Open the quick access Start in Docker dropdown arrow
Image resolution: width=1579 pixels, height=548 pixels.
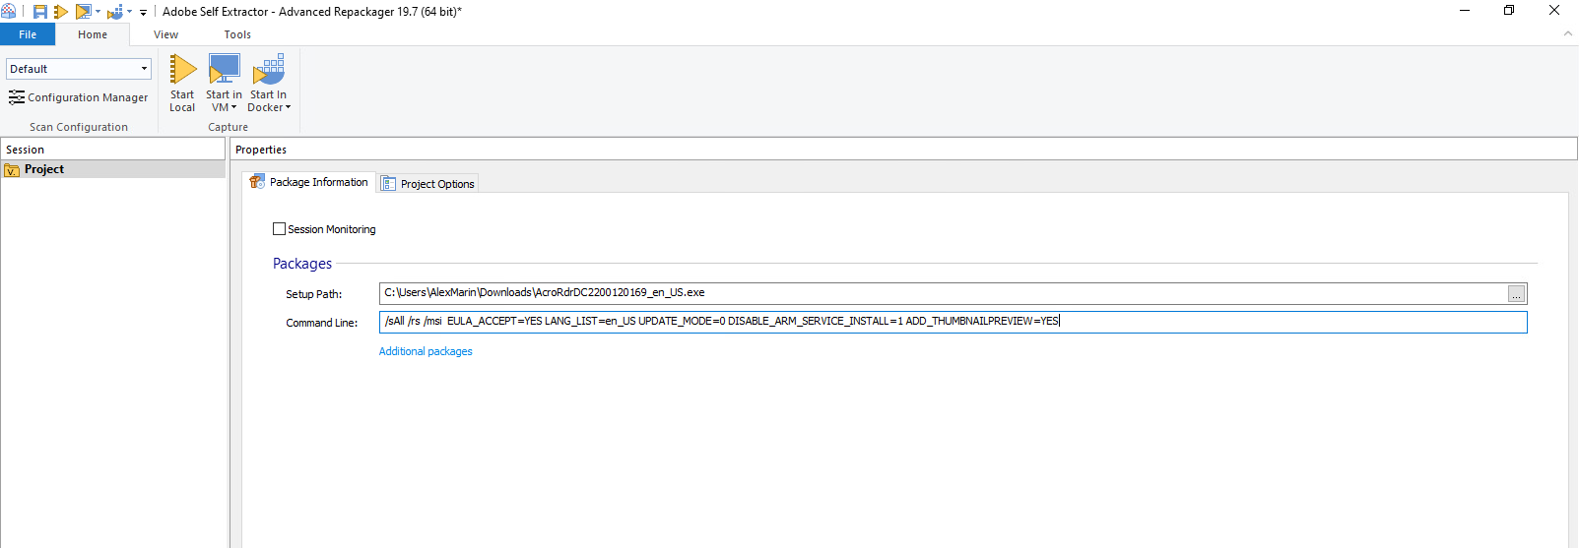coord(129,12)
